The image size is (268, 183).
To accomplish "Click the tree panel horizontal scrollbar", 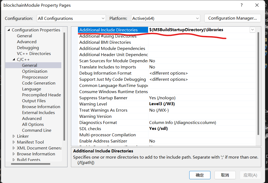I will point(31,164).
